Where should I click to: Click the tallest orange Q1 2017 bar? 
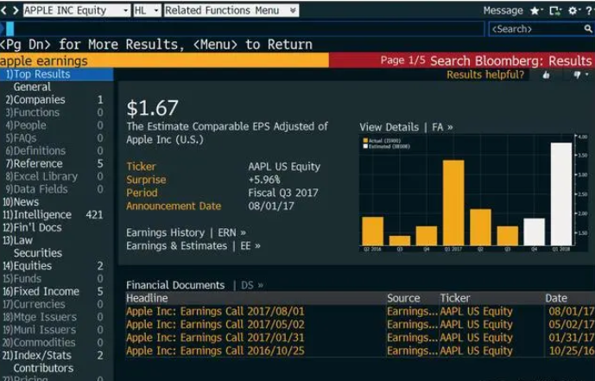point(453,203)
